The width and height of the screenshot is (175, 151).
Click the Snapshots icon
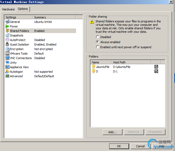[7, 35]
